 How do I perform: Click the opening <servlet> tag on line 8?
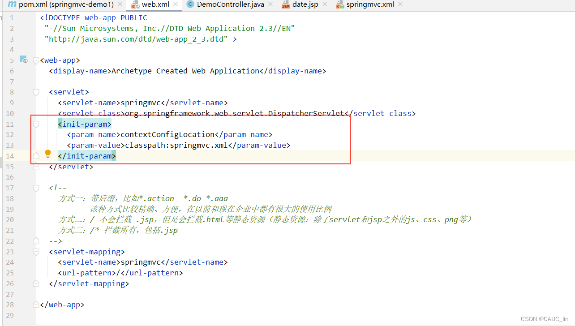pos(69,92)
